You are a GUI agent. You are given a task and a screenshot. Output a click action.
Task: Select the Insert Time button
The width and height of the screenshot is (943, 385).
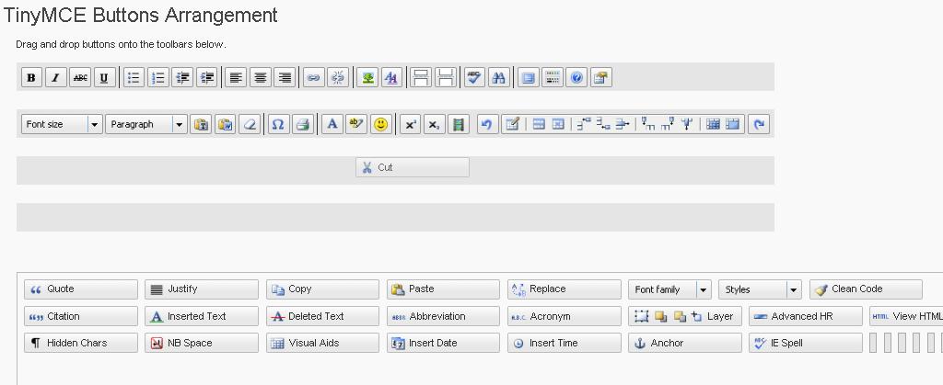(x=565, y=343)
